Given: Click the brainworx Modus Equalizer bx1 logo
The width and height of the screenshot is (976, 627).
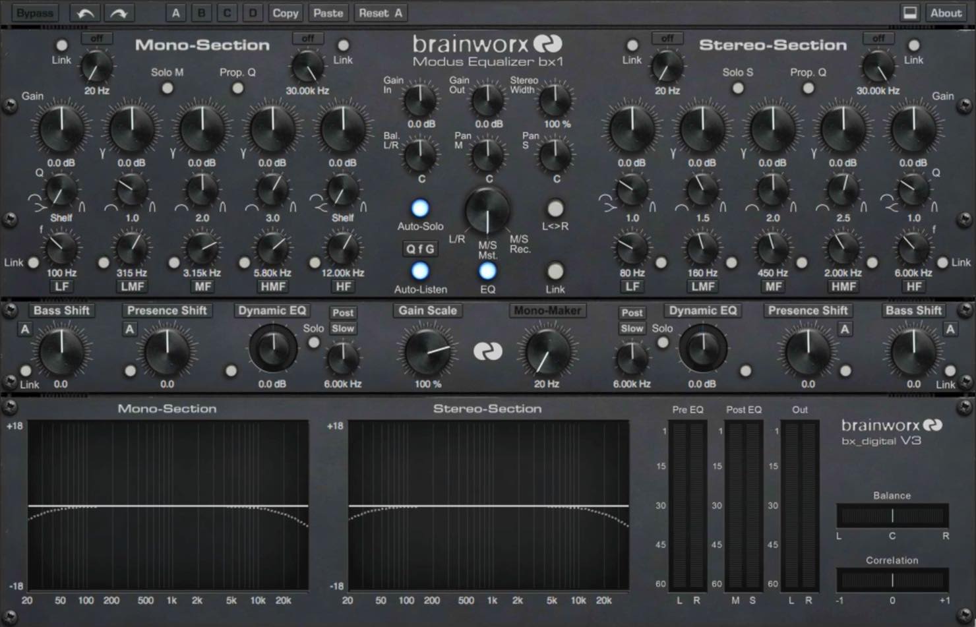Looking at the screenshot, I should pyautogui.click(x=487, y=51).
